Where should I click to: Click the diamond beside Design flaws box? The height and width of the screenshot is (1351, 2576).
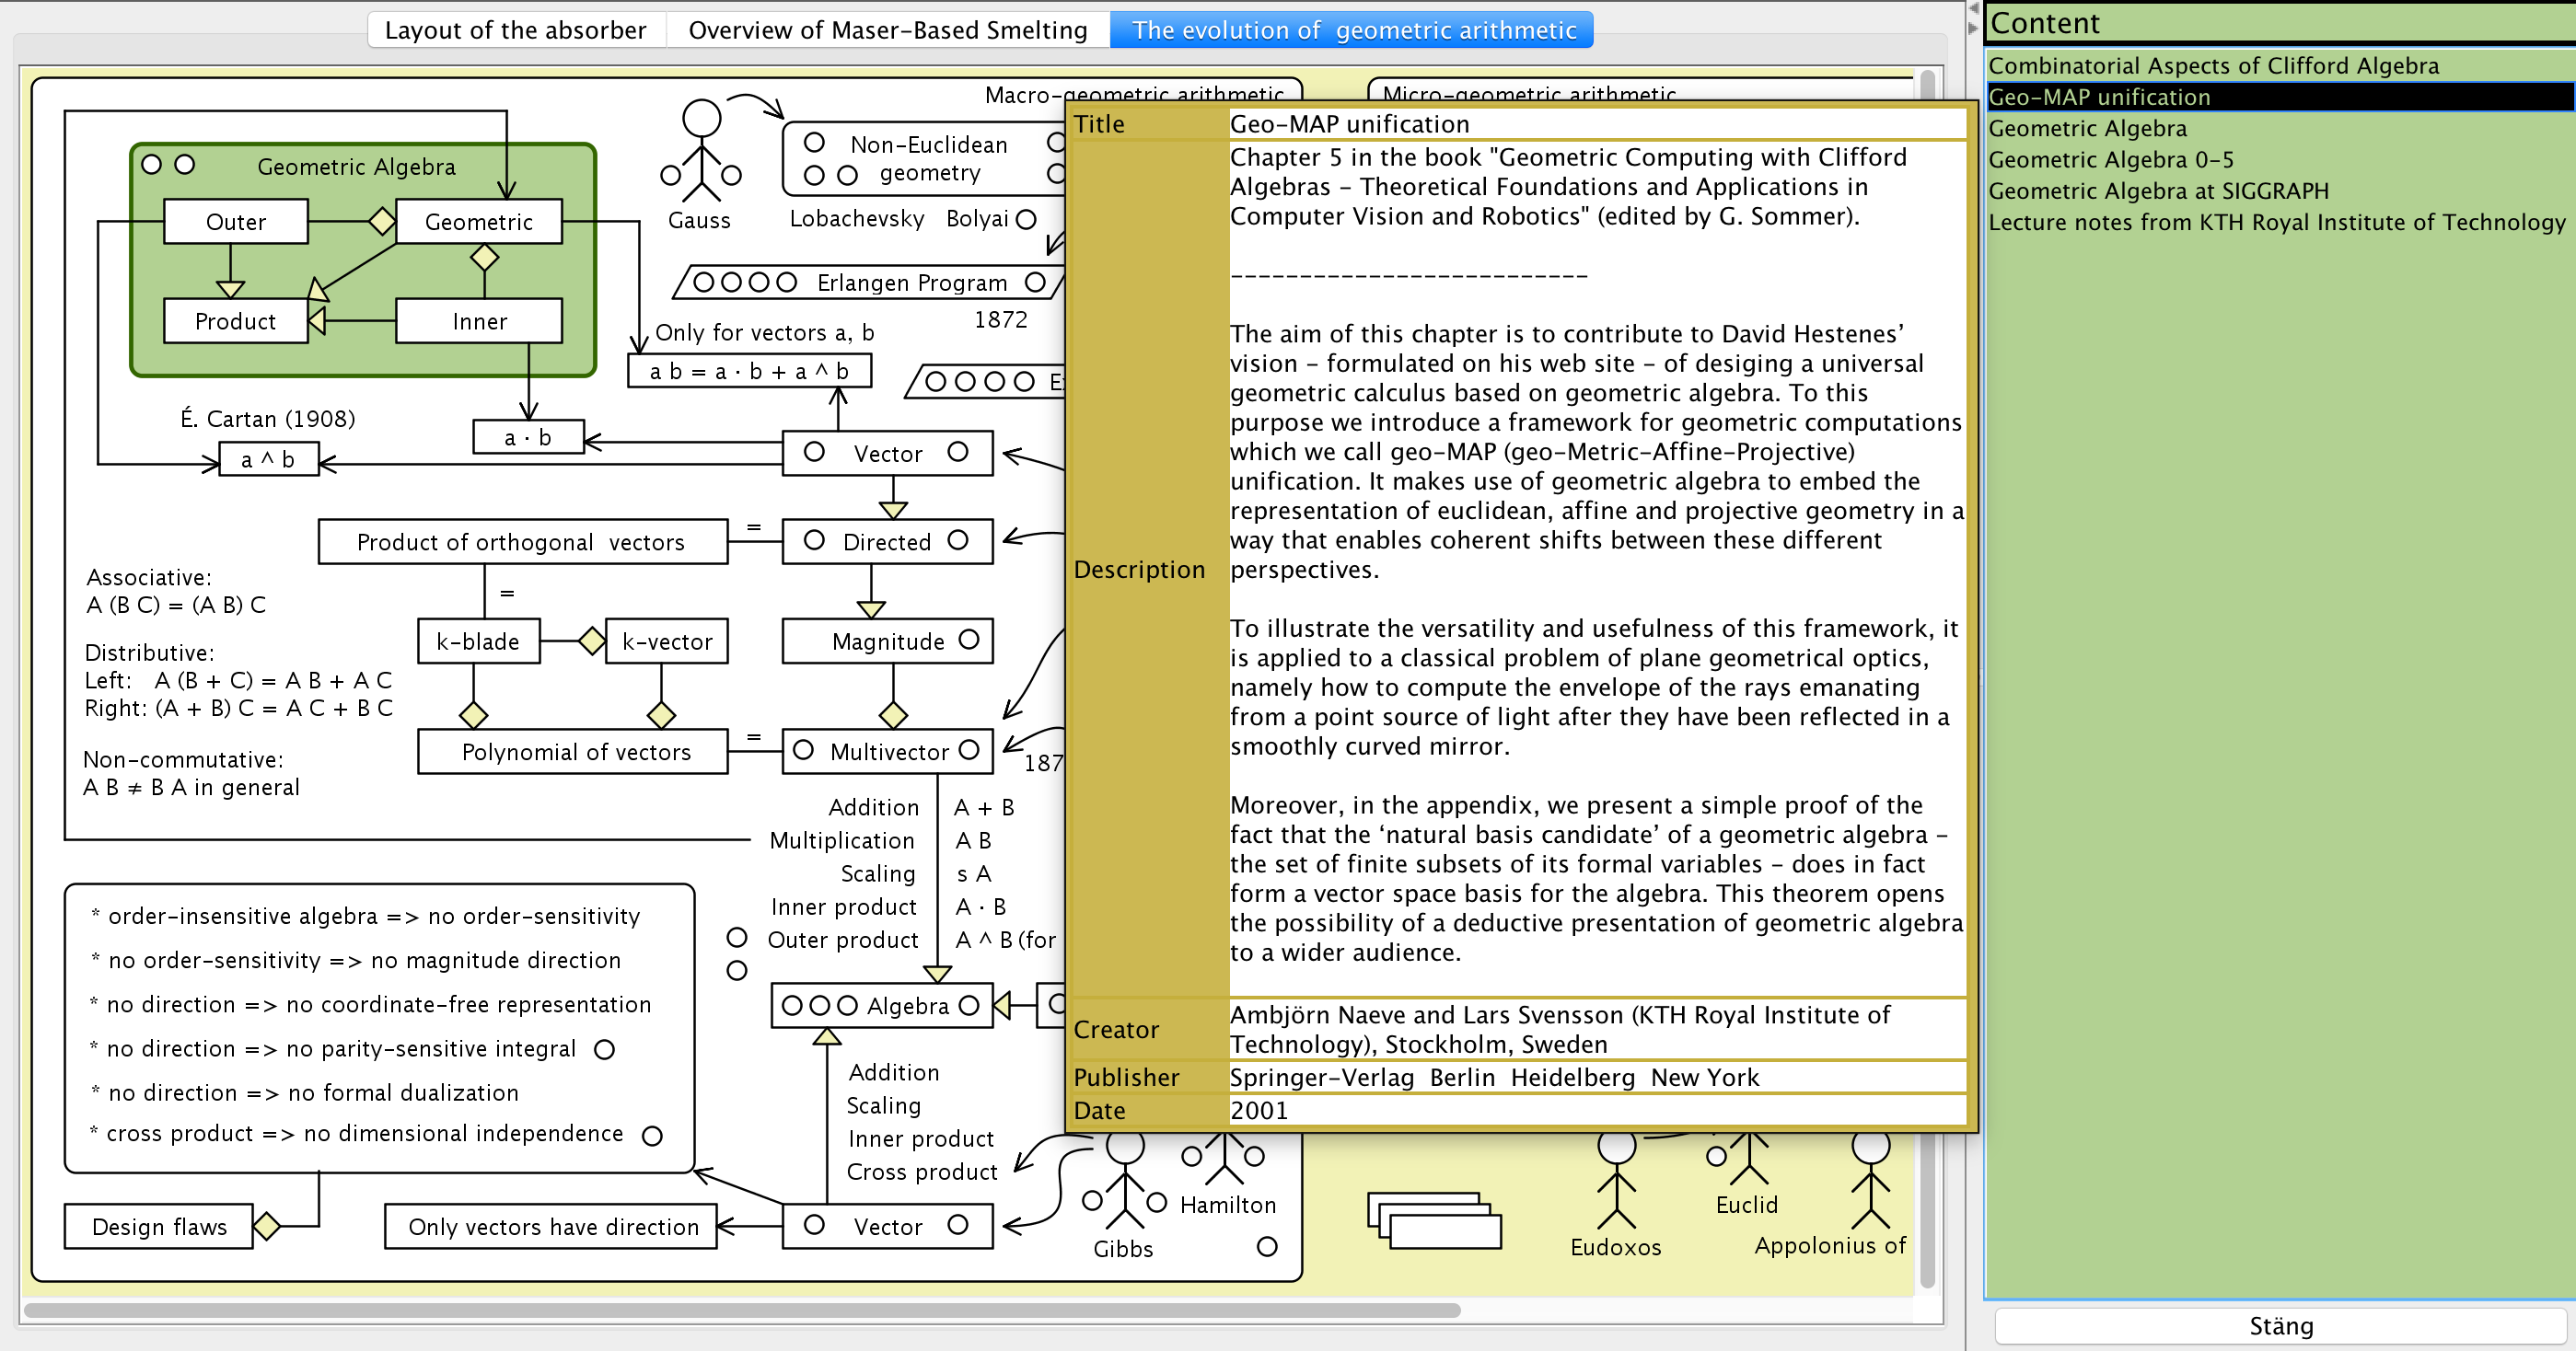click(x=266, y=1226)
